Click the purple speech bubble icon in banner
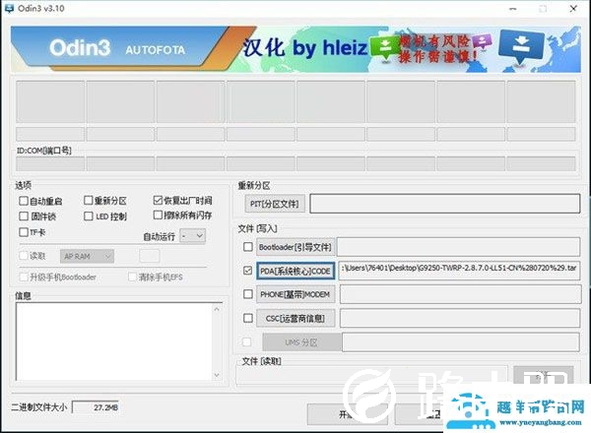This screenshot has height=433, width=591. pyautogui.click(x=483, y=41)
